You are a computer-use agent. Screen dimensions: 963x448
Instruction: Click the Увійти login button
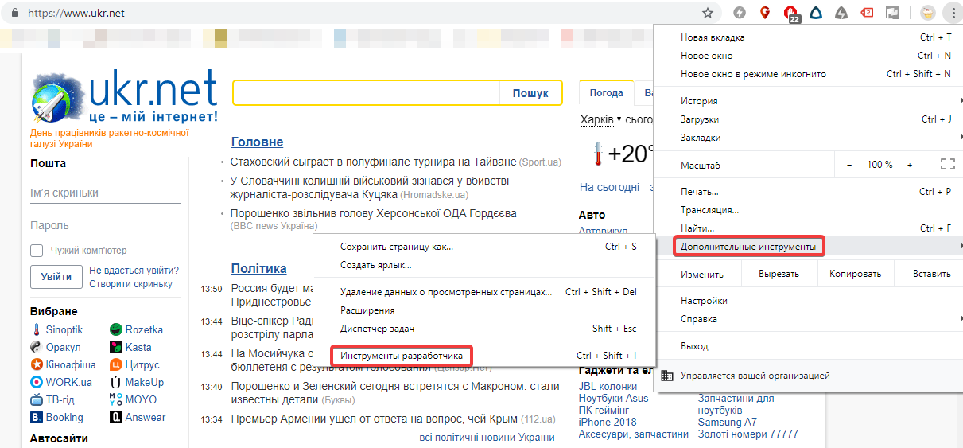[56, 277]
